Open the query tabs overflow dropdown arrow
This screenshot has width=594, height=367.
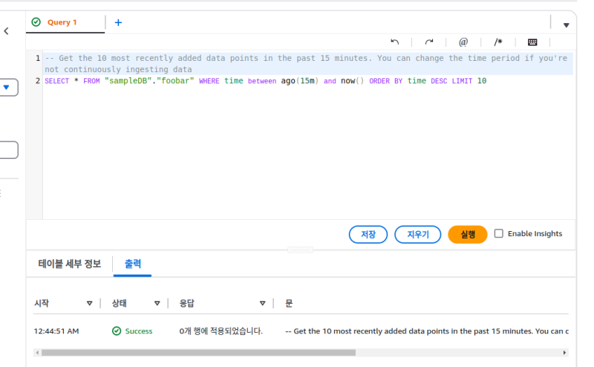[567, 25]
